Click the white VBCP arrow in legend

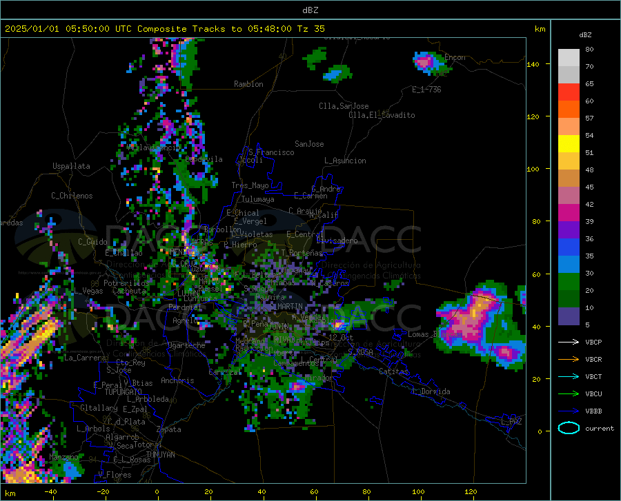click(569, 342)
